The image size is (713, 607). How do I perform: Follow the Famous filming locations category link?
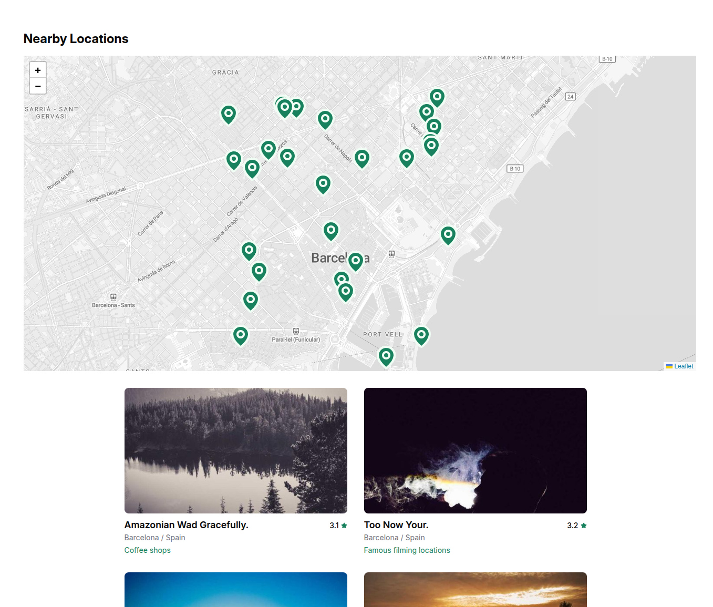tap(407, 550)
